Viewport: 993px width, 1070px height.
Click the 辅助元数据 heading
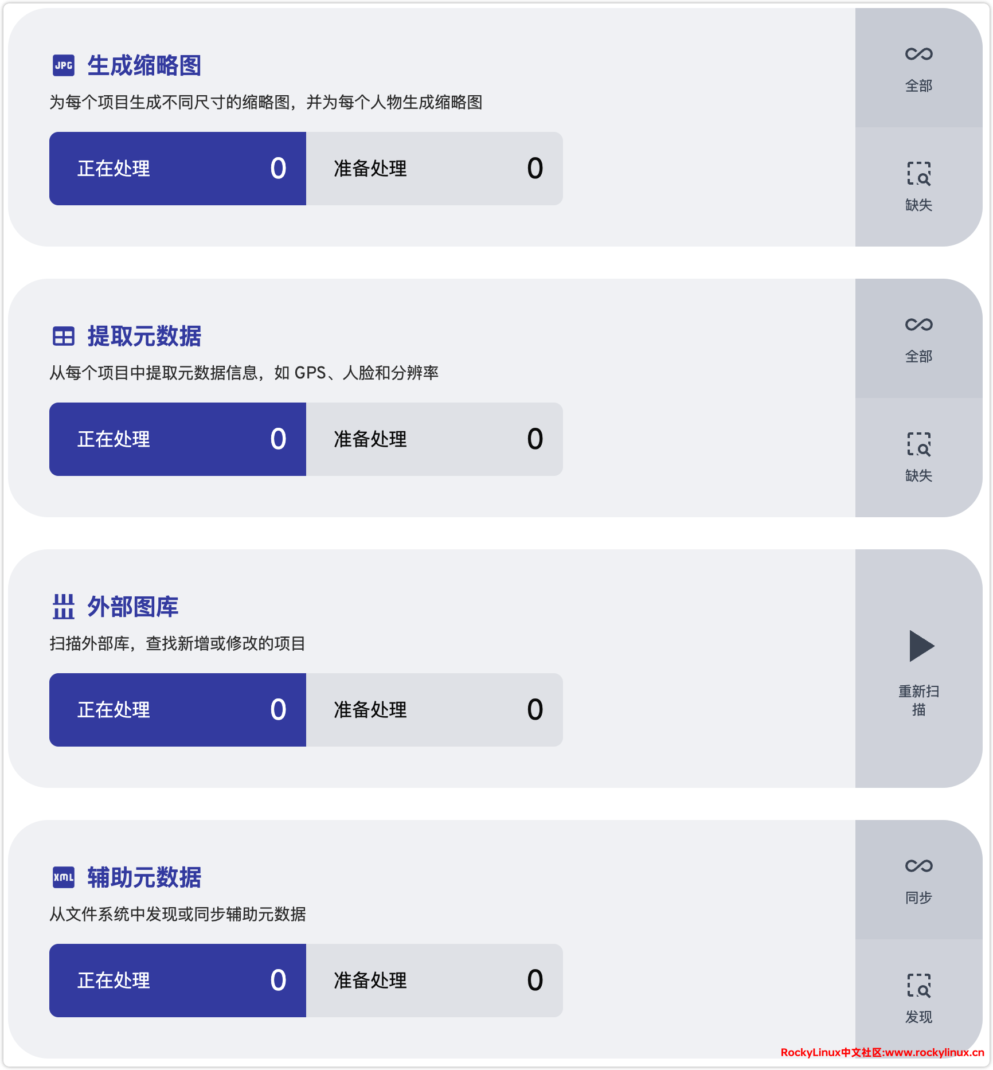(x=144, y=877)
